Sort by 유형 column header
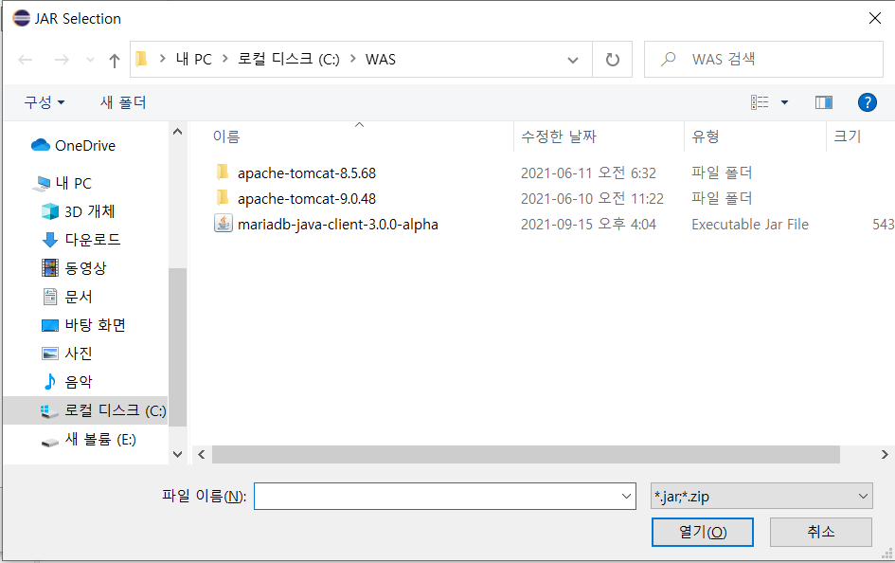895x563 pixels. tap(706, 136)
